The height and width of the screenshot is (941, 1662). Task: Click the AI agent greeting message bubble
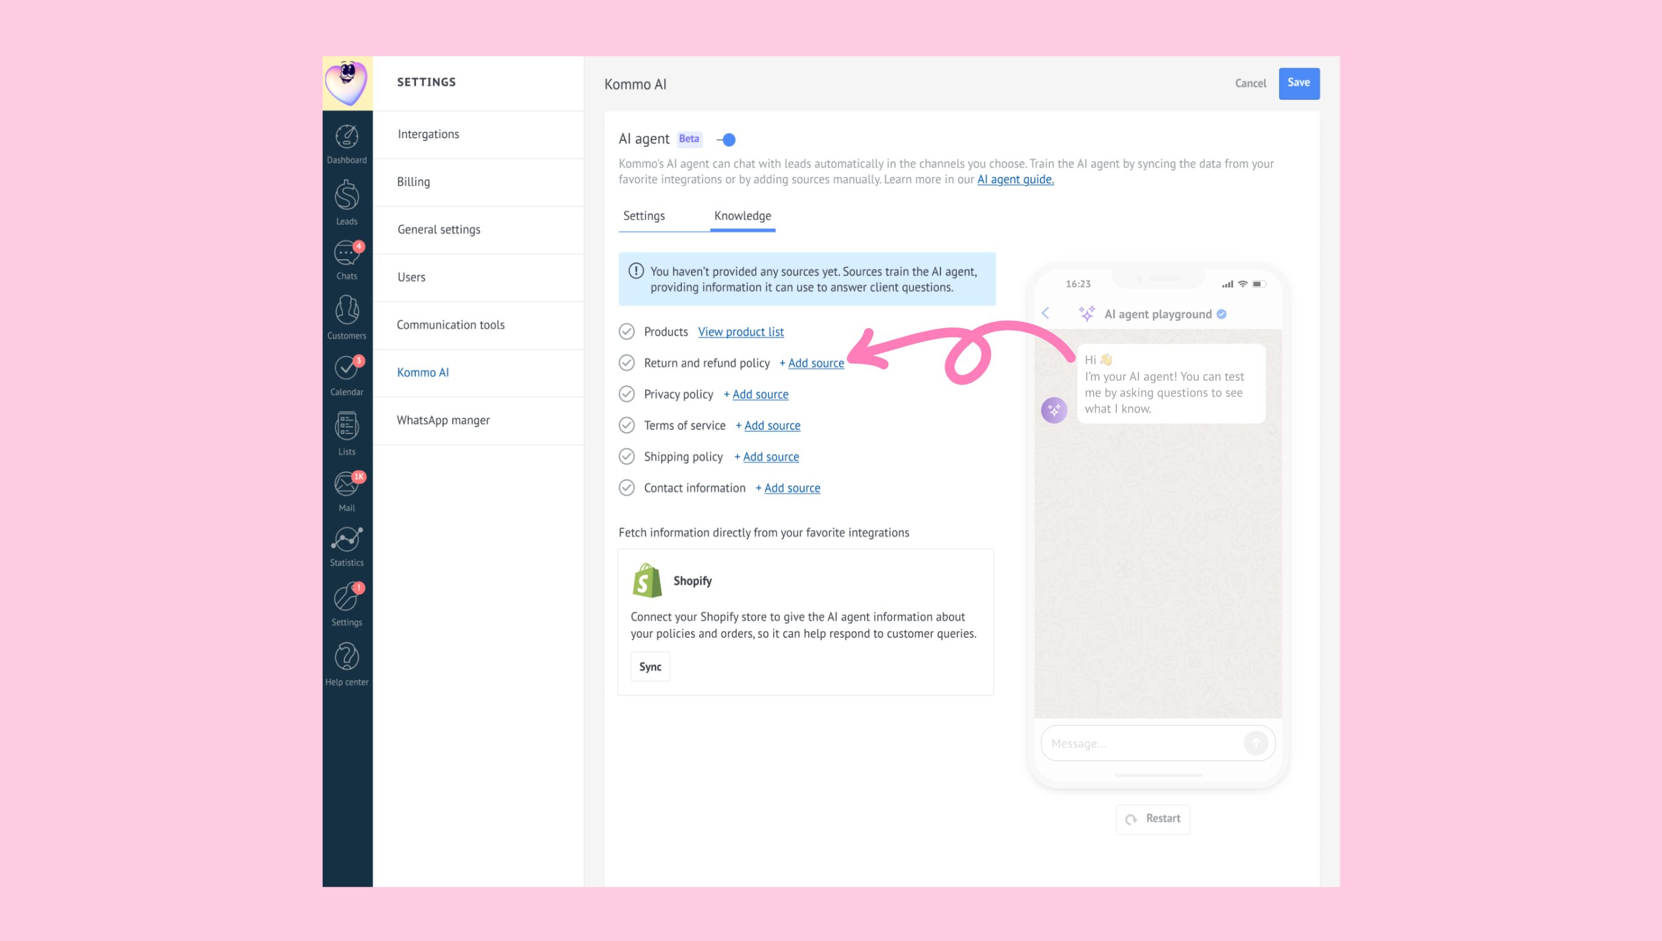pos(1171,384)
